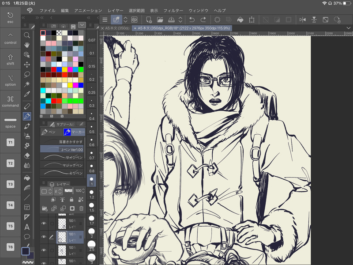The image size is (353, 265).
Task: Toggle the command modifier key
Action: tap(10, 102)
